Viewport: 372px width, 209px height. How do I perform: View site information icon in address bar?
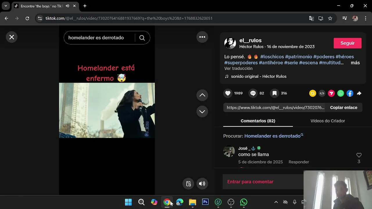(x=40, y=18)
